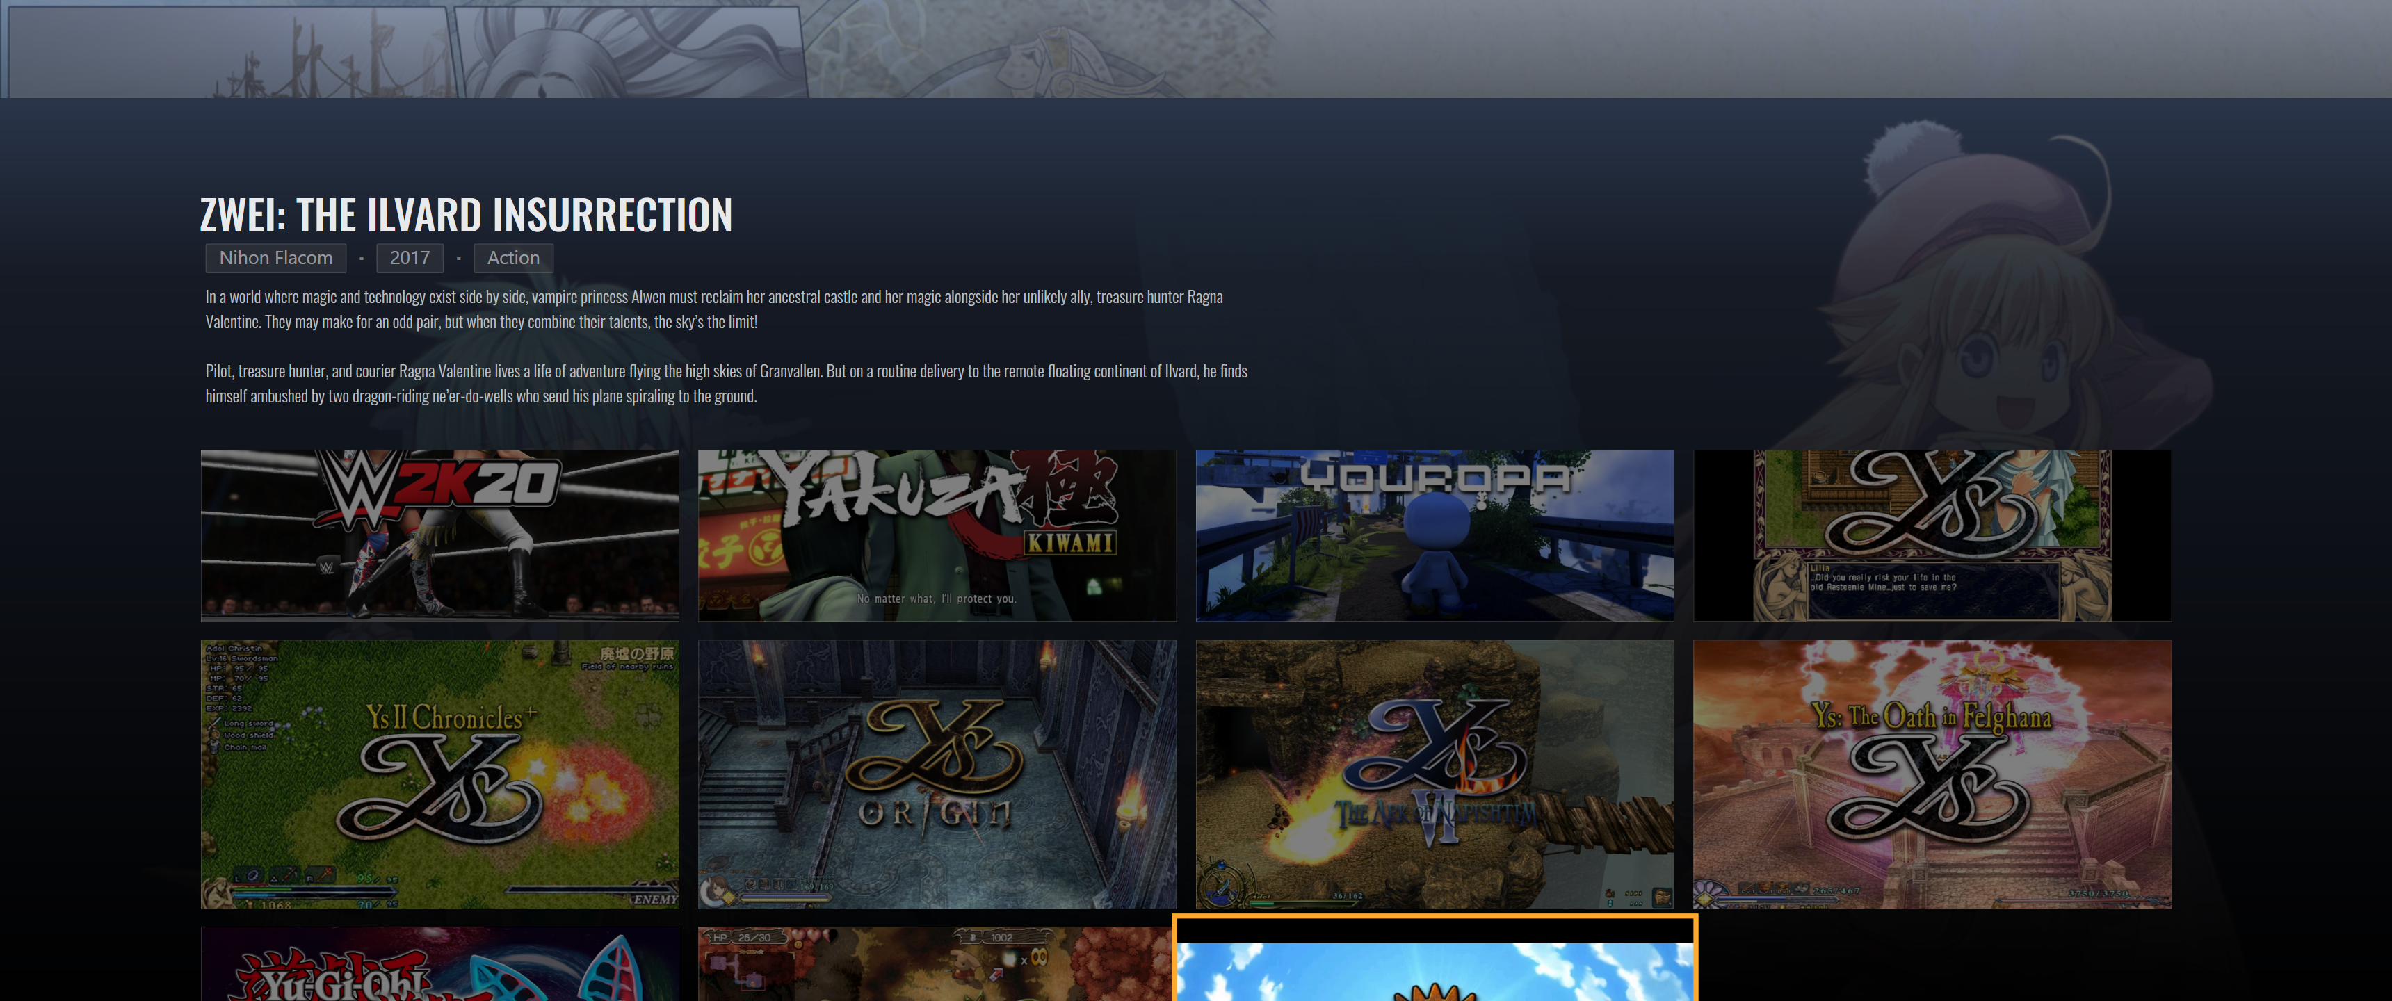Click description paragraph starting 'In a world where magic'
This screenshot has width=2392, height=1001.
click(714, 309)
